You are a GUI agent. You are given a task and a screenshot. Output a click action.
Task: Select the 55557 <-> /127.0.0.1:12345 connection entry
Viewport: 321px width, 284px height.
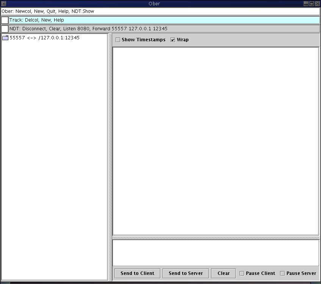(44, 38)
